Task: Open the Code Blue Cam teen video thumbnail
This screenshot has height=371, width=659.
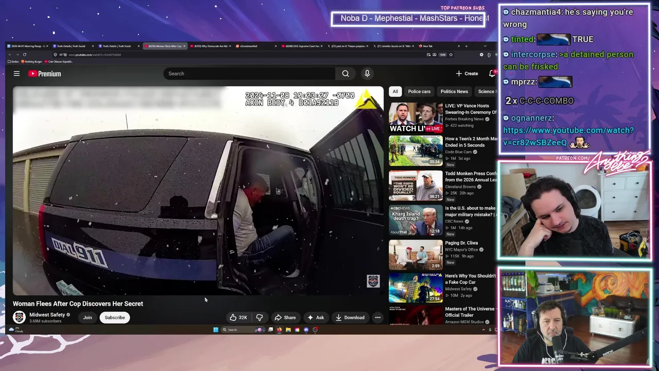Action: (415, 150)
